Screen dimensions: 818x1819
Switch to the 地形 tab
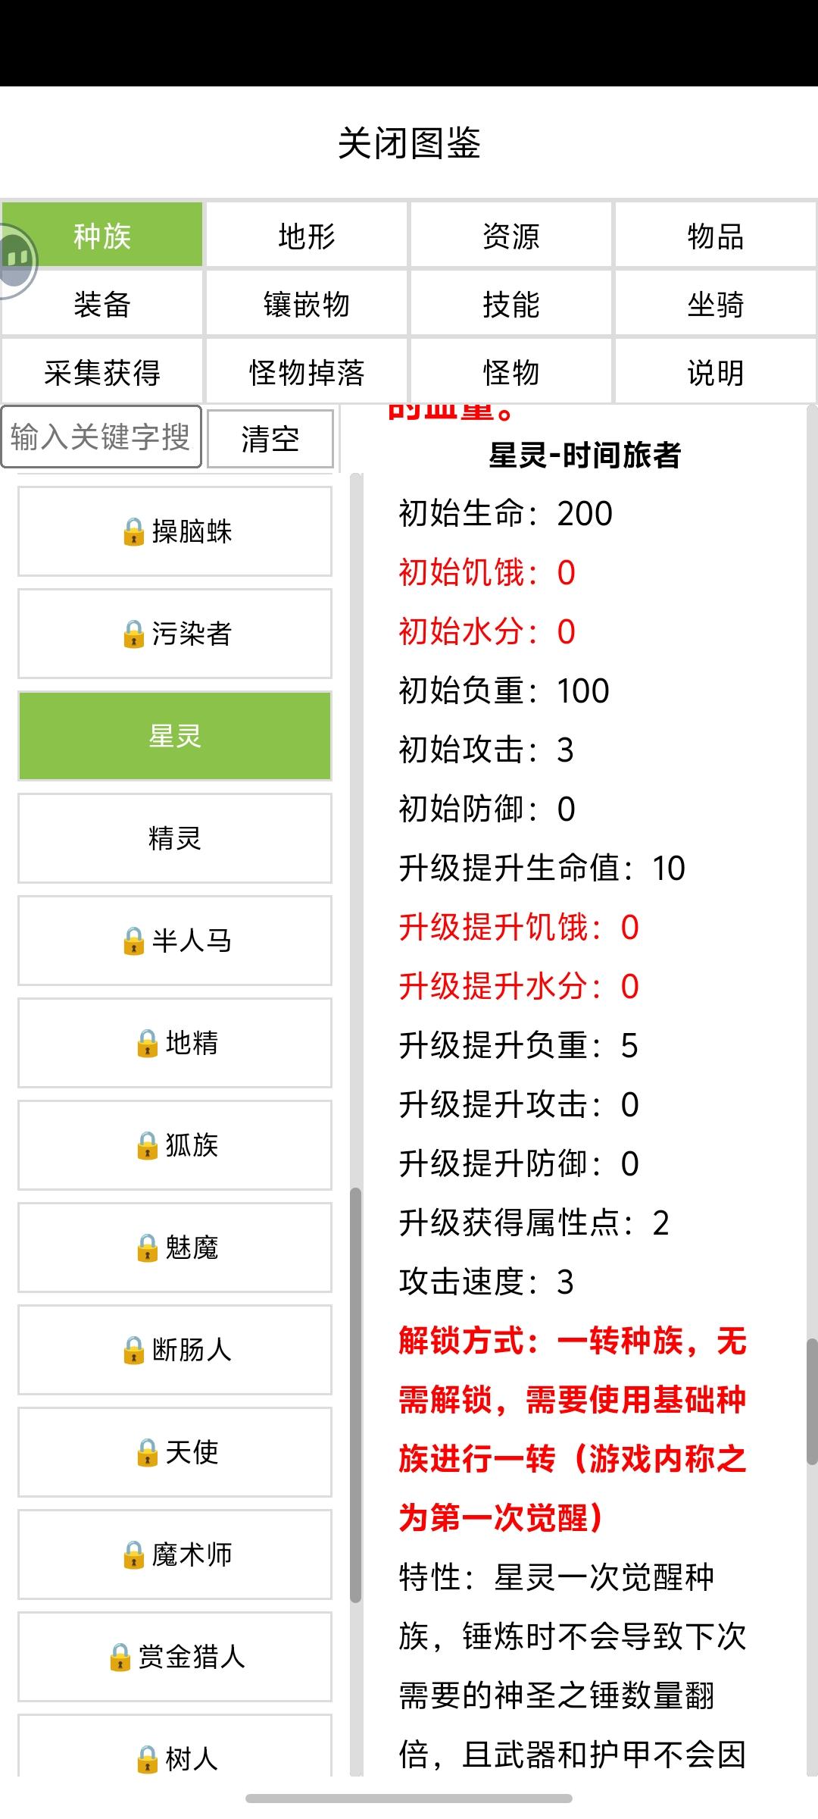click(307, 236)
